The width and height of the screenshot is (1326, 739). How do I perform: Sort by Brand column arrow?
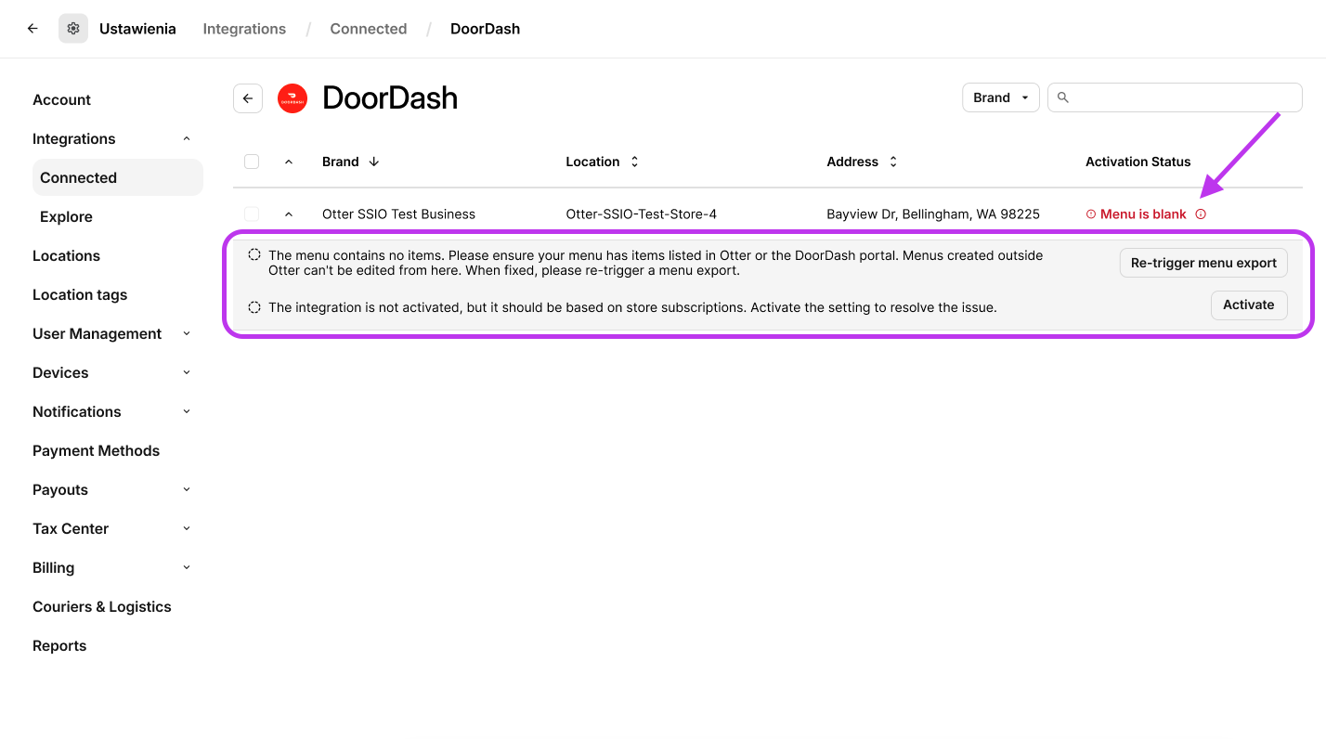click(374, 162)
